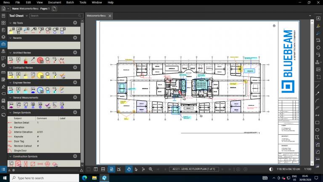Select the red S symbol in Construction Symbols

(x=18, y=164)
